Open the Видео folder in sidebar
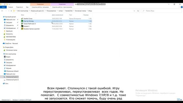 [x=8, y=57]
